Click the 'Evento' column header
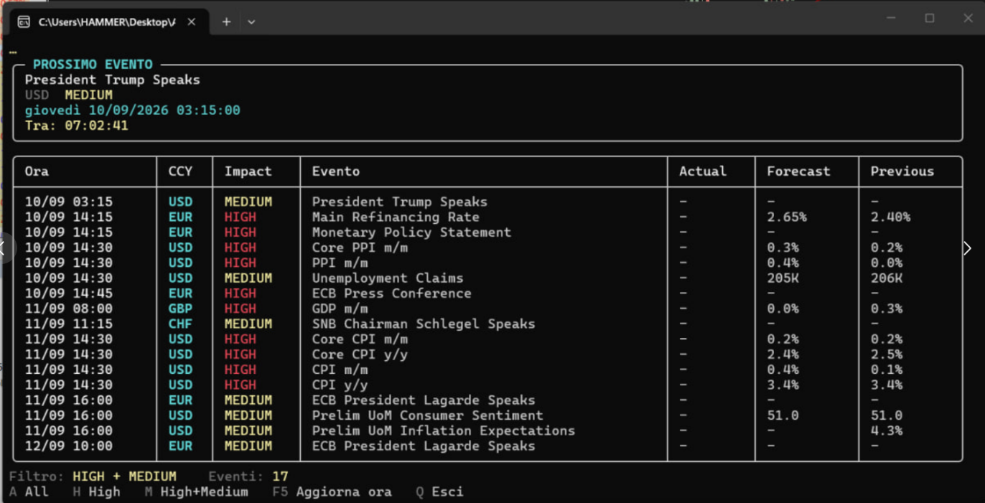 (336, 171)
